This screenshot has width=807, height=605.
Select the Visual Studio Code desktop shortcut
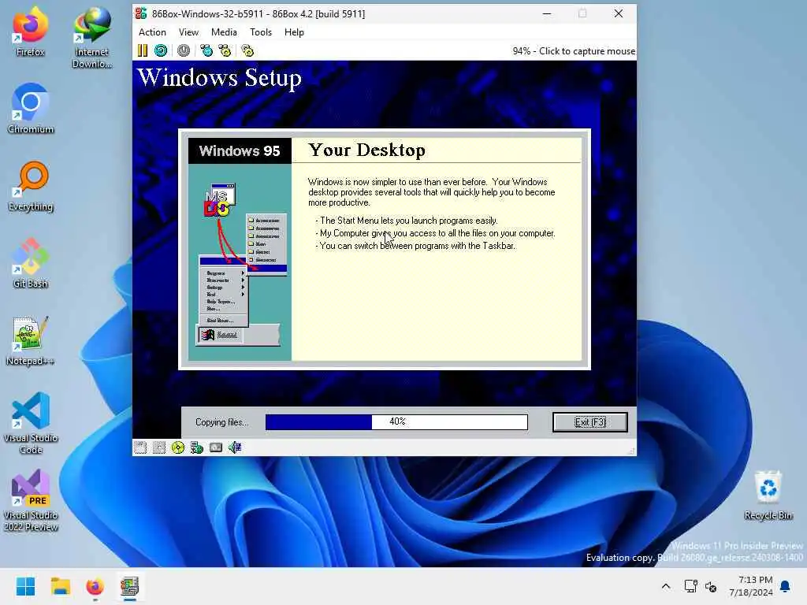click(31, 423)
